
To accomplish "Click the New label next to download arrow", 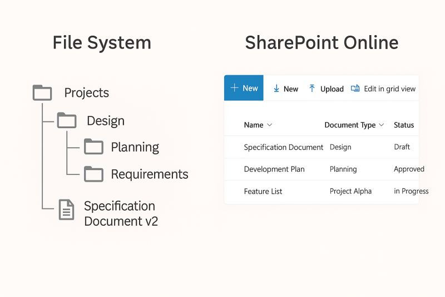I will pyautogui.click(x=291, y=89).
